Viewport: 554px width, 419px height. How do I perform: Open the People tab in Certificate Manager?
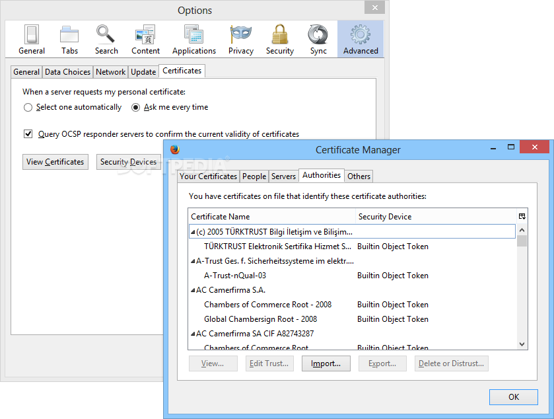[254, 176]
